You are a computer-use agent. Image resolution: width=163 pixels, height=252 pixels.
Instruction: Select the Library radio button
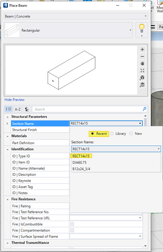click(x=118, y=133)
